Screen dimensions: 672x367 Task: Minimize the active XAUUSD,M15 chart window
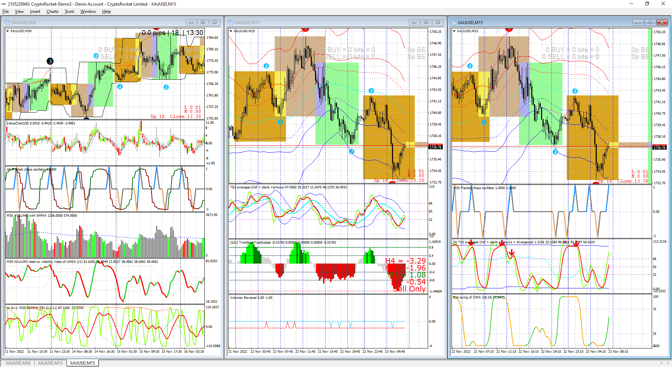coord(638,22)
